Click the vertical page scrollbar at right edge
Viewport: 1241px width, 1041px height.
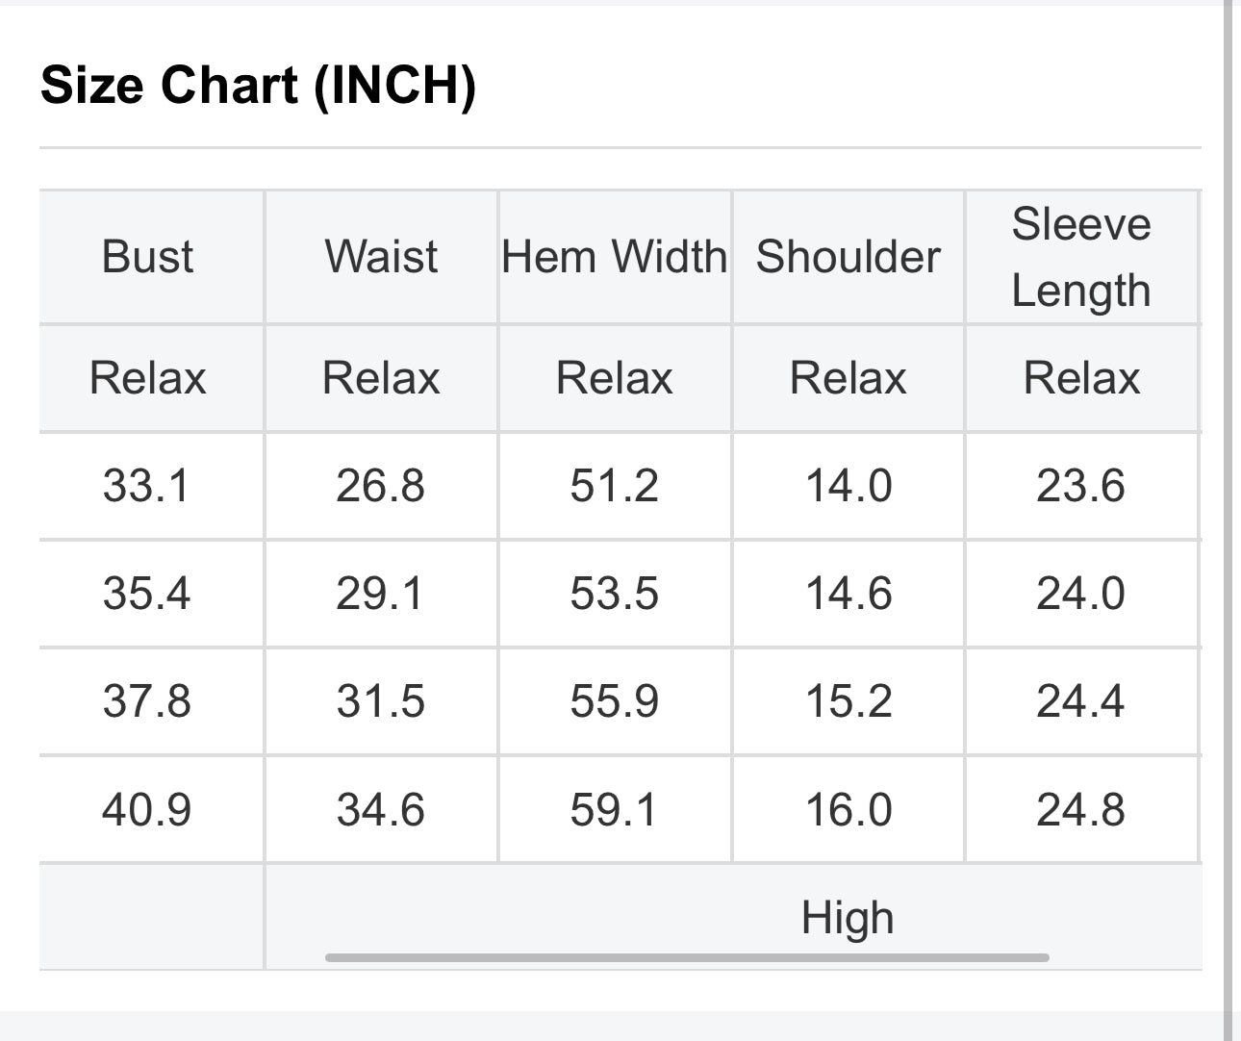tap(1228, 520)
